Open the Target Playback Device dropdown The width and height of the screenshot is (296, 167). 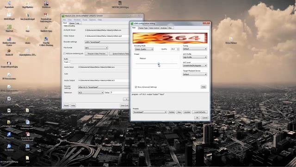tap(195, 74)
